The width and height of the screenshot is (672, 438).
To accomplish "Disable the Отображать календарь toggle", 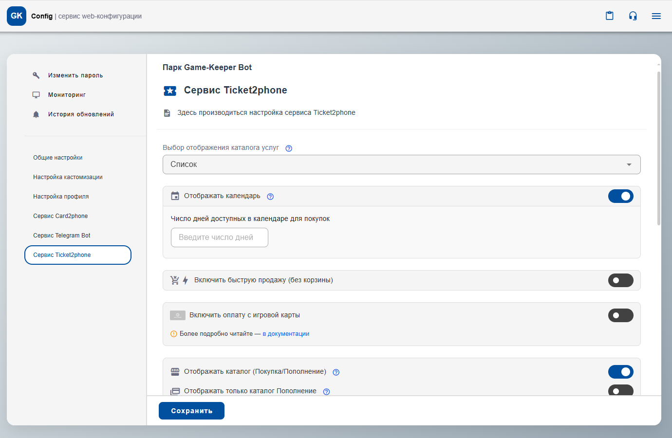I will click(620, 196).
